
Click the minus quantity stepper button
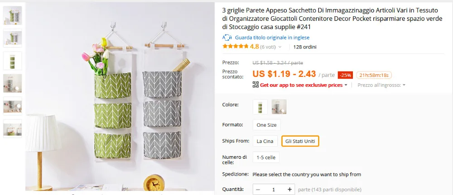coord(258,190)
